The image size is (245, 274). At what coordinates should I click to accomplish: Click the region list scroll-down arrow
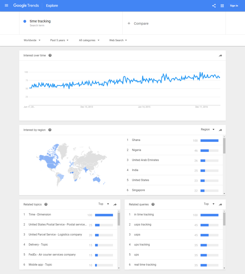click(x=224, y=194)
